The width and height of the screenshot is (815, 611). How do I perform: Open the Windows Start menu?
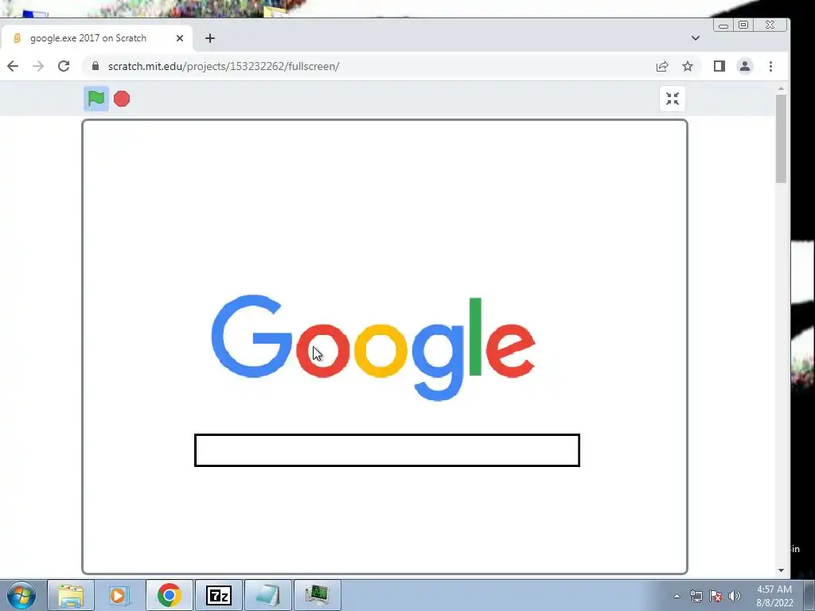click(x=21, y=595)
